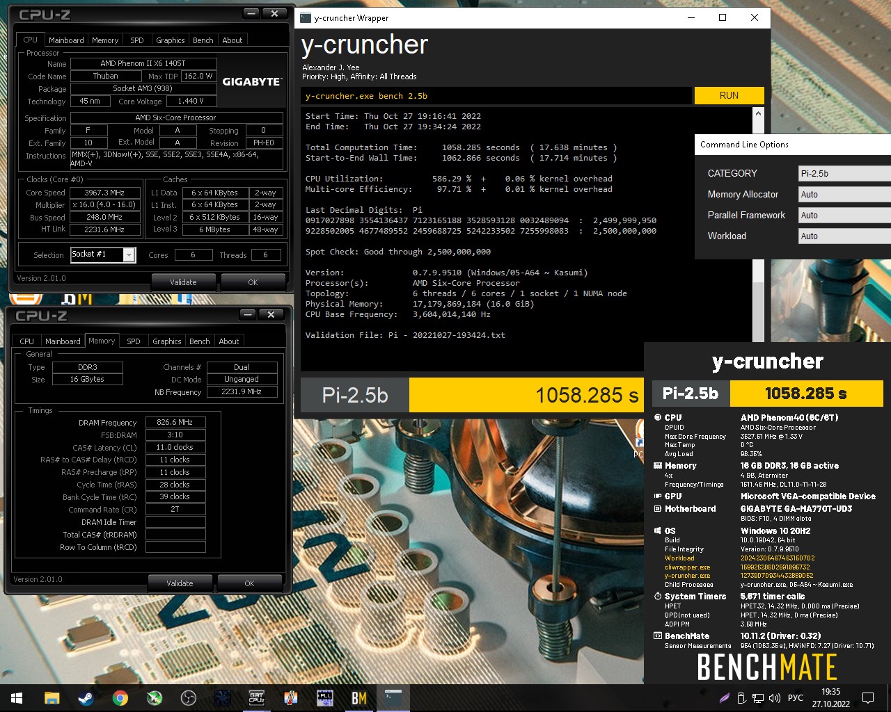Viewport: 891px width, 712px height.
Task: Click OK in CPU-Z CPU window
Action: coord(253,282)
